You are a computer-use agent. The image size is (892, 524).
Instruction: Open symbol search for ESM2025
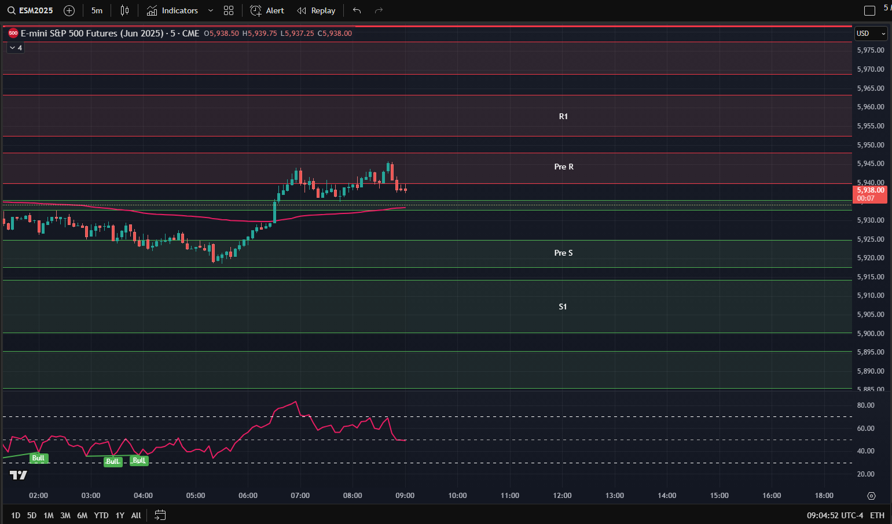coord(30,10)
